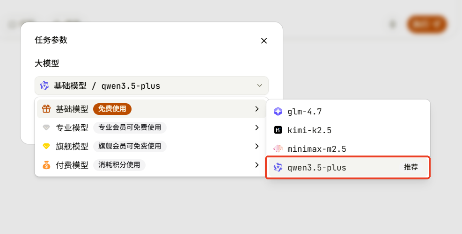The image size is (462, 234).
Task: Expand the 专业模型 submenu arrow
Action: tap(257, 128)
